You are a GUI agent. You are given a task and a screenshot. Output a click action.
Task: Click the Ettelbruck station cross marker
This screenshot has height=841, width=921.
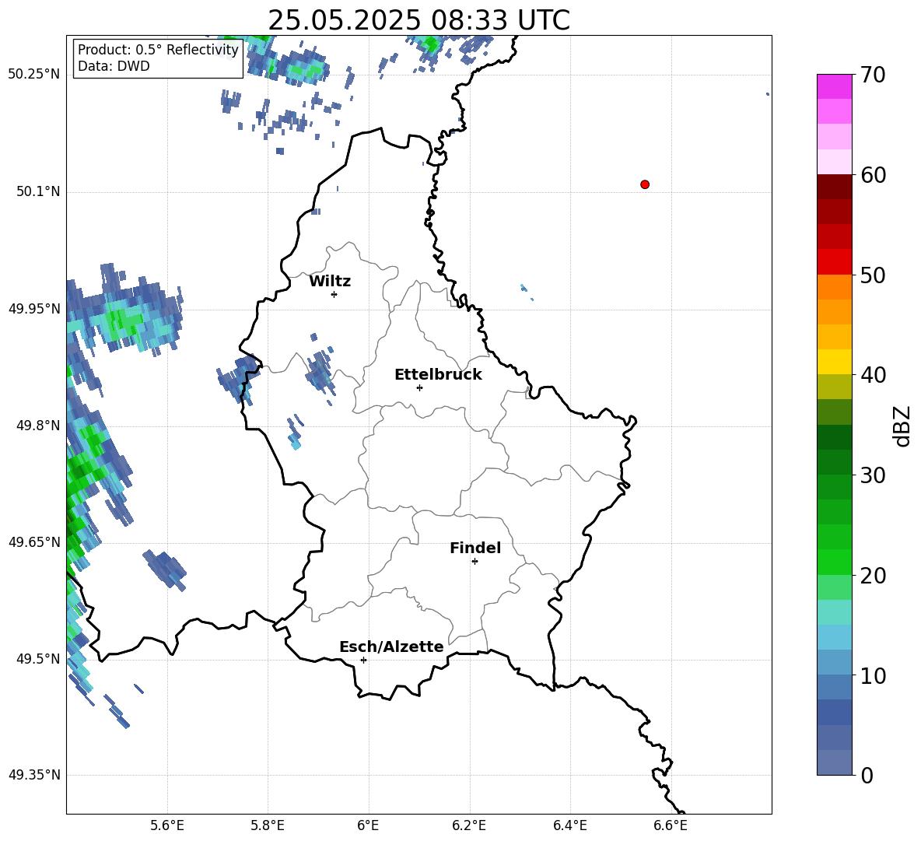pos(419,387)
